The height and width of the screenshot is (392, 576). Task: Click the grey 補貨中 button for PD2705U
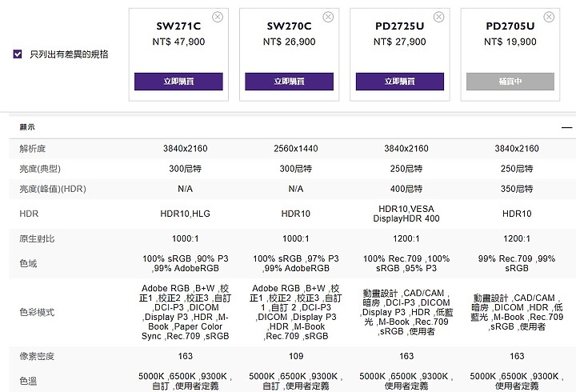[510, 81]
